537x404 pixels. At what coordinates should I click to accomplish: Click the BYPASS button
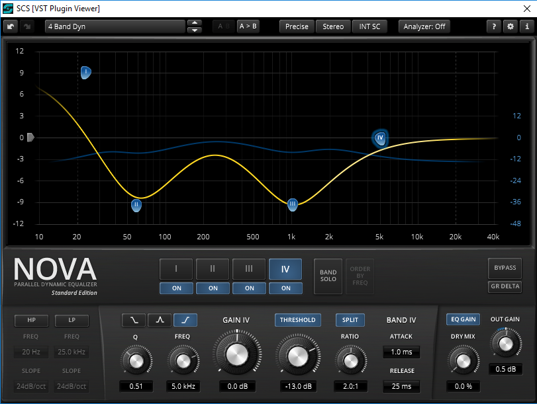coord(505,268)
